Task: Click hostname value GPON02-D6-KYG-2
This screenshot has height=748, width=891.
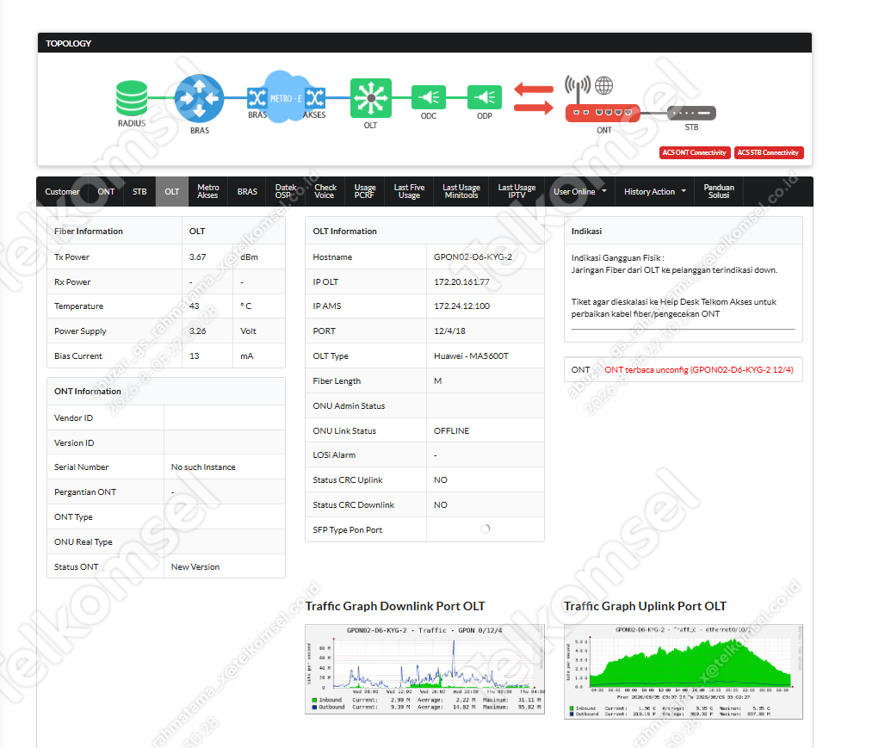Action: point(473,257)
